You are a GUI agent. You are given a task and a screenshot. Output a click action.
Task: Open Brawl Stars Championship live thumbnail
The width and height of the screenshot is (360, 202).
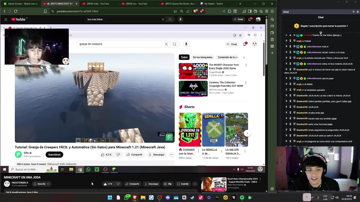point(213,184)
